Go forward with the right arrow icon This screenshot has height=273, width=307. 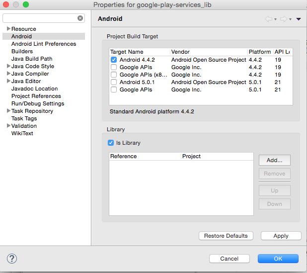[284, 19]
